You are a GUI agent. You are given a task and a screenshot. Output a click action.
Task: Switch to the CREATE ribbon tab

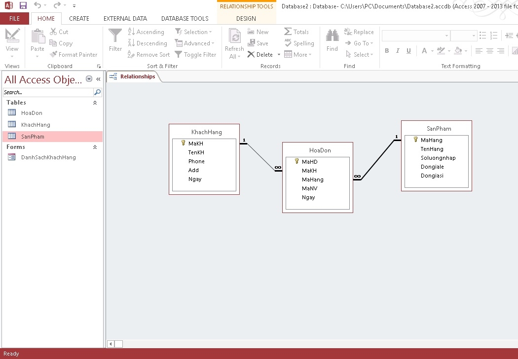(79, 19)
